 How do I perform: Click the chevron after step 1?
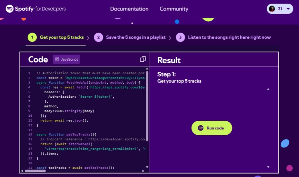click(88, 38)
